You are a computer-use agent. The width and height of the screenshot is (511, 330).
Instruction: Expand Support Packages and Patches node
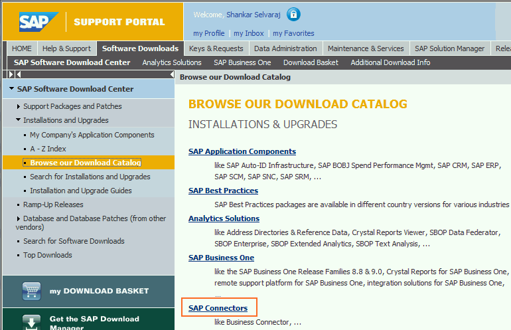[x=19, y=106]
